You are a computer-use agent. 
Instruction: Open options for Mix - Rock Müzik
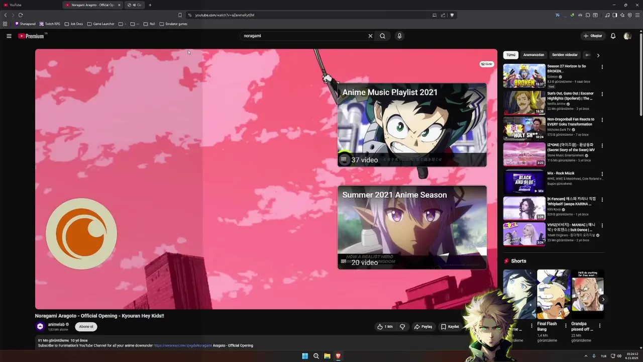[602, 173]
